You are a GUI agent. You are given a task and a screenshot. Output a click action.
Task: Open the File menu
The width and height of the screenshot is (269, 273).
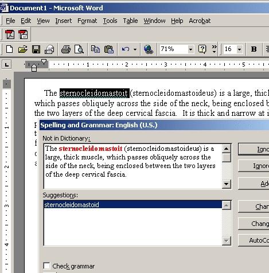click(x=10, y=21)
